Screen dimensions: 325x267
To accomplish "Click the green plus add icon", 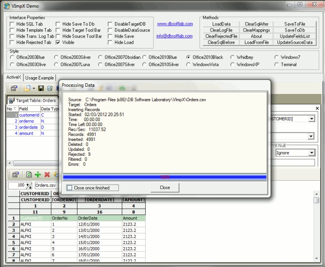I will [x=38, y=174].
